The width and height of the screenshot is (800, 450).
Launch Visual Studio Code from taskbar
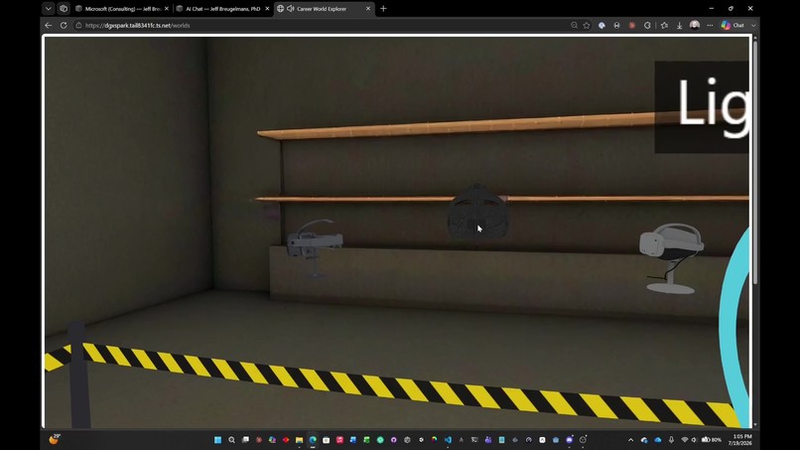pyautogui.click(x=448, y=440)
